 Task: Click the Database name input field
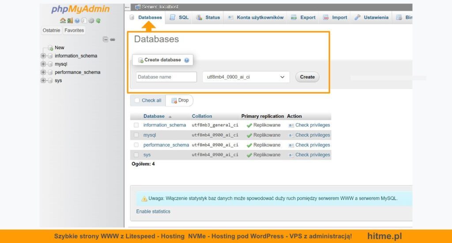click(166, 77)
